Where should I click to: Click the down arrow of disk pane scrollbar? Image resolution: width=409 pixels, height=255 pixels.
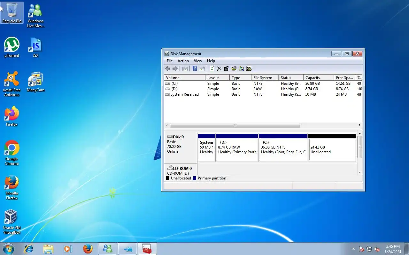click(x=360, y=172)
